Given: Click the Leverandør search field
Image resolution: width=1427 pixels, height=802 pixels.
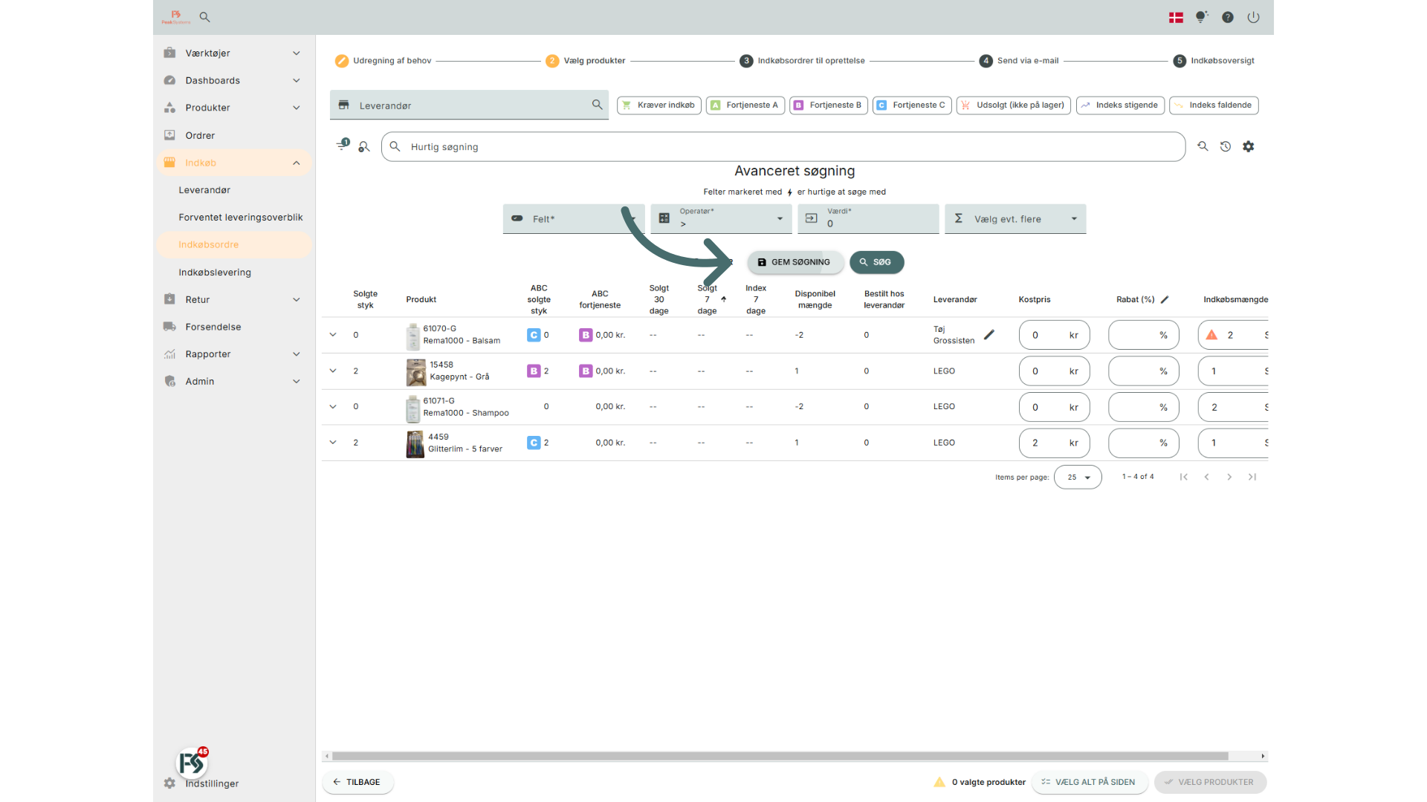Looking at the screenshot, I should 469,105.
